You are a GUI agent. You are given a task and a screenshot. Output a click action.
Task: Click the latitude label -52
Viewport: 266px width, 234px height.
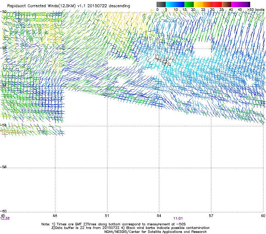coord(3,48)
